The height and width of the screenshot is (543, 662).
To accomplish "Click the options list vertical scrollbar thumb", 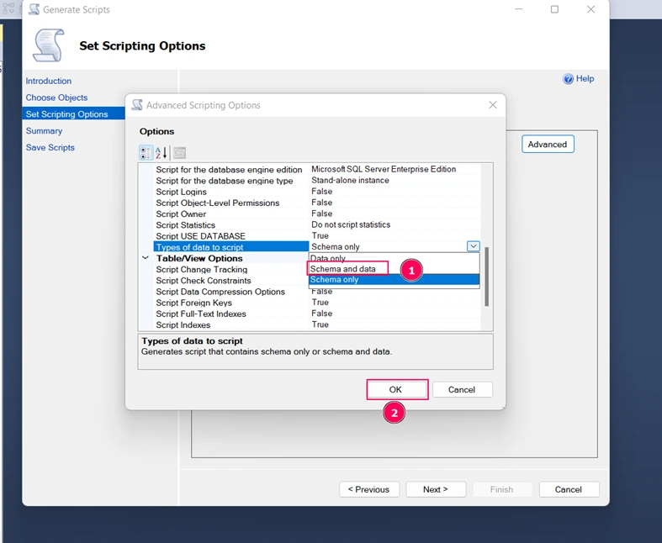I will (x=487, y=277).
